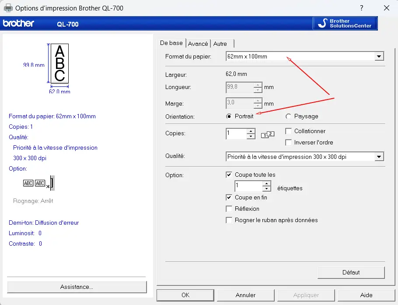Click 'Demi-ton: Diffusion d'erreur' summary
The image size is (398, 305).
pyautogui.click(x=44, y=223)
